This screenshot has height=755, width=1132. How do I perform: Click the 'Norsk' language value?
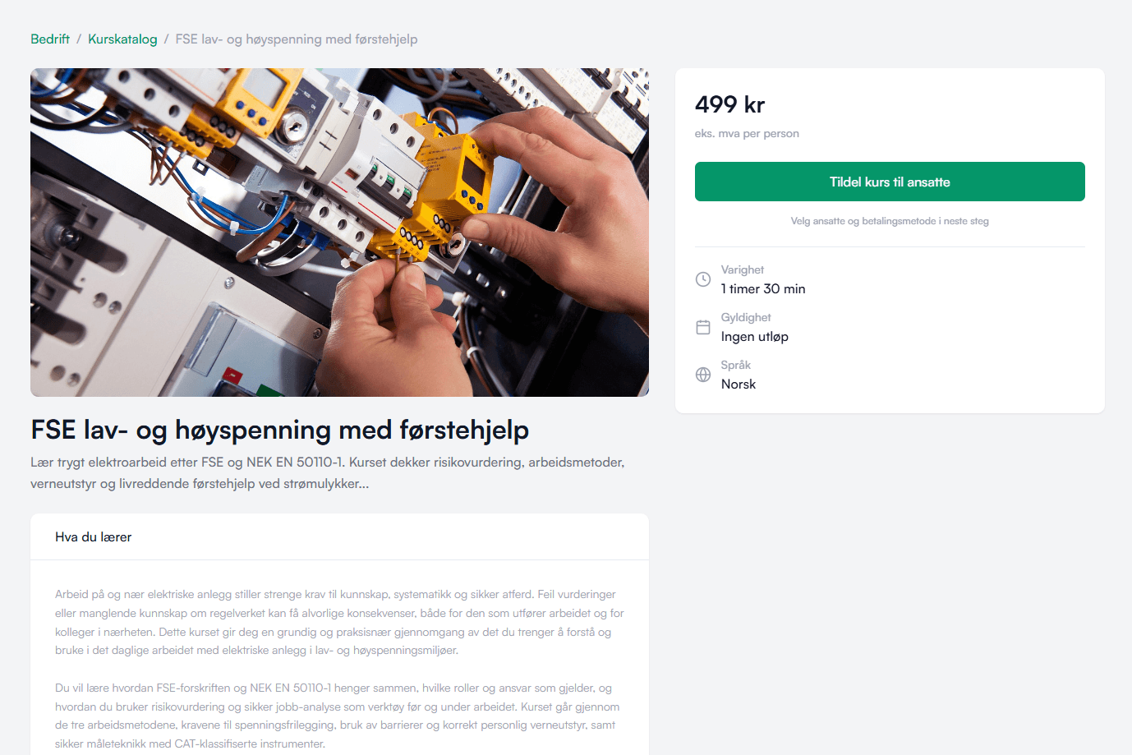point(739,384)
